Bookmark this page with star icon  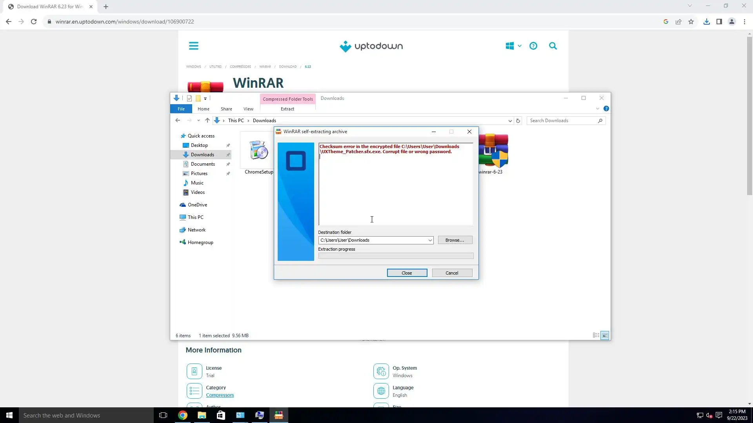(x=691, y=22)
